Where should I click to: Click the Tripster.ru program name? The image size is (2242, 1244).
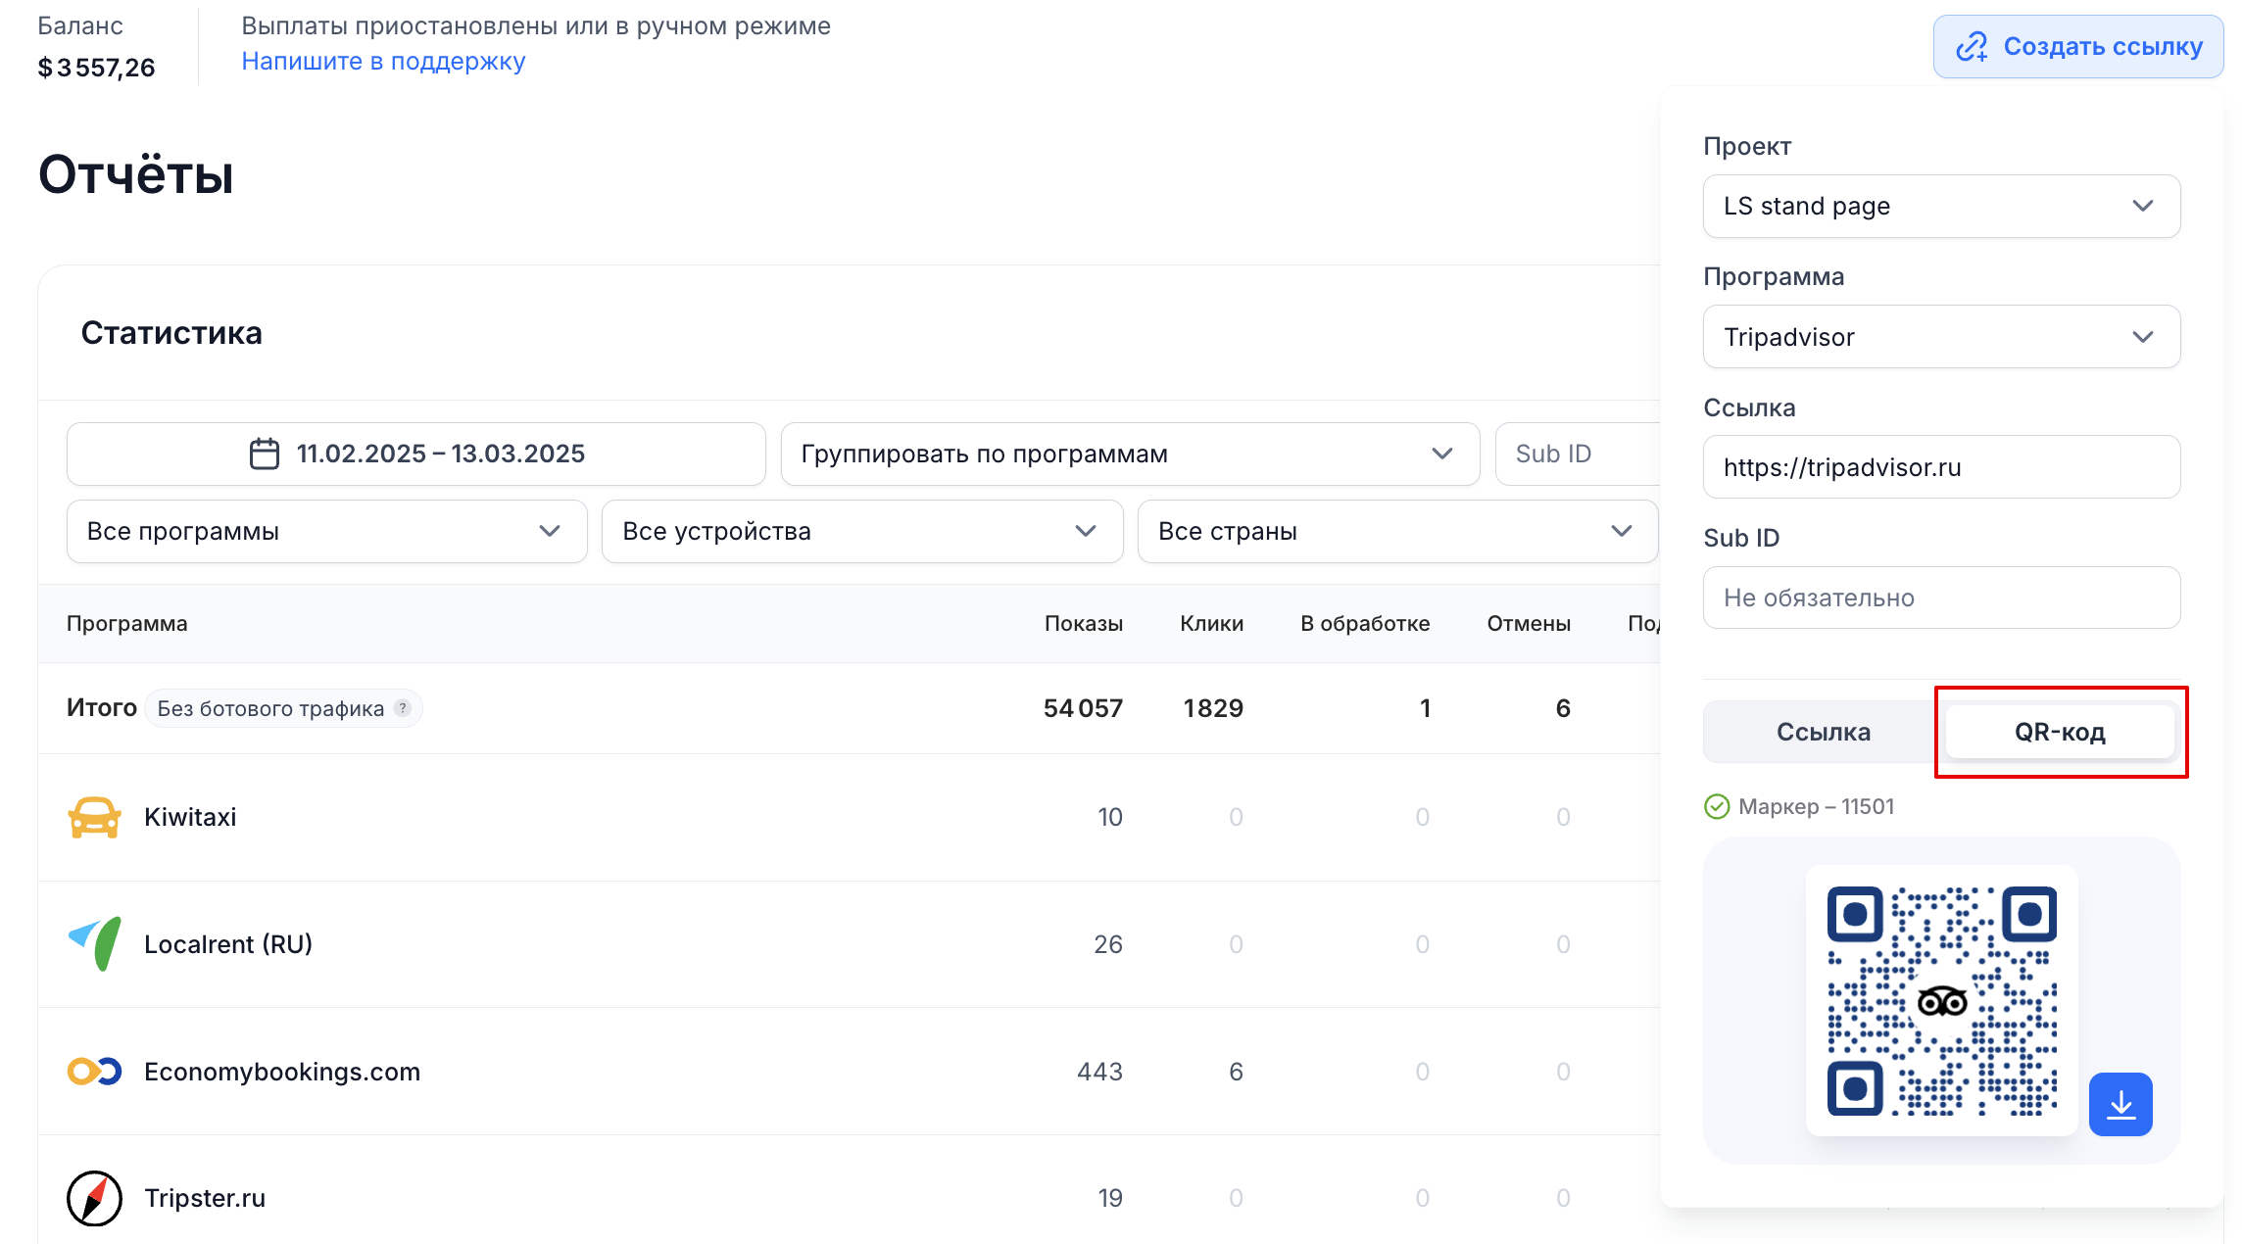tap(205, 1198)
